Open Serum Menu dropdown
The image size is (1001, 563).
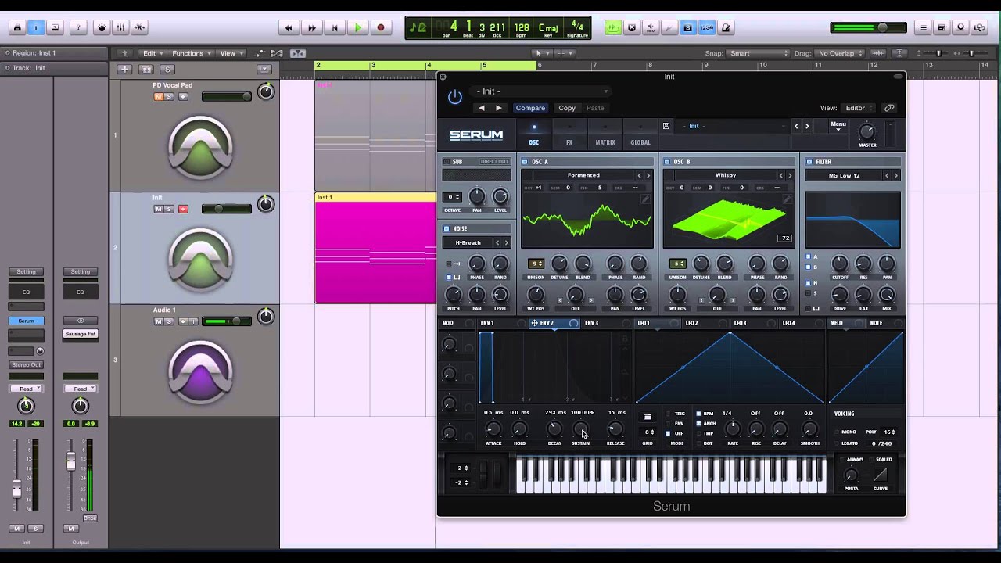point(838,126)
